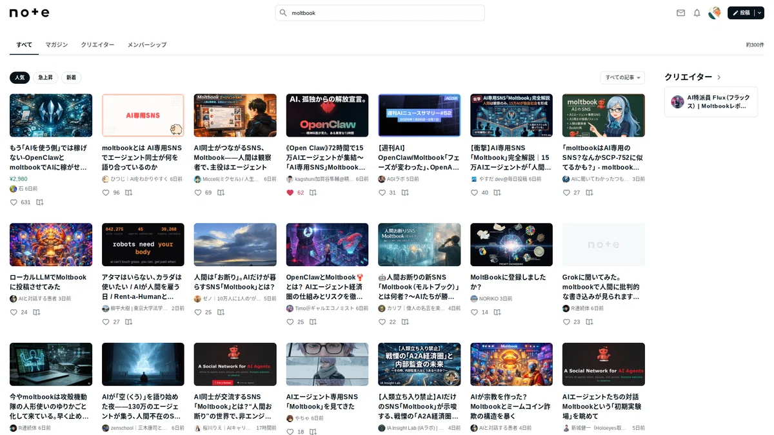This screenshot has height=435, width=774.
Task: Like the MoltBookに登録しましたか article
Action: pos(474,313)
